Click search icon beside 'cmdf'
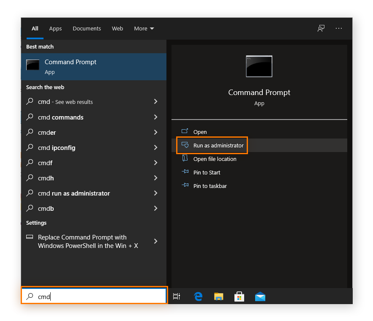Viewport: 373px width, 321px height. click(30, 163)
